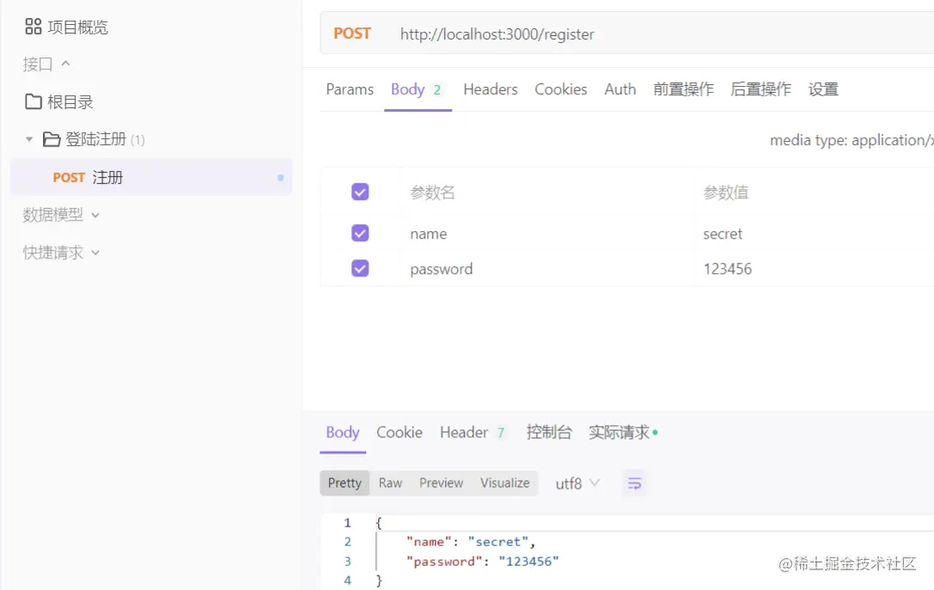Uncheck the name parameter checkbox

click(360, 233)
